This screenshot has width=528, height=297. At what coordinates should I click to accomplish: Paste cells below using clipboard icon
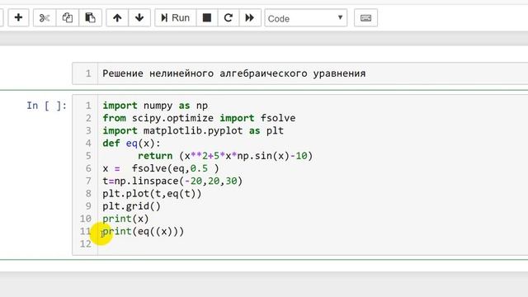point(90,17)
